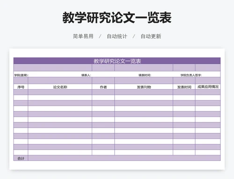Select the 论文名称 column header
Viewport: 234px width, 179px height.
coord(60,87)
